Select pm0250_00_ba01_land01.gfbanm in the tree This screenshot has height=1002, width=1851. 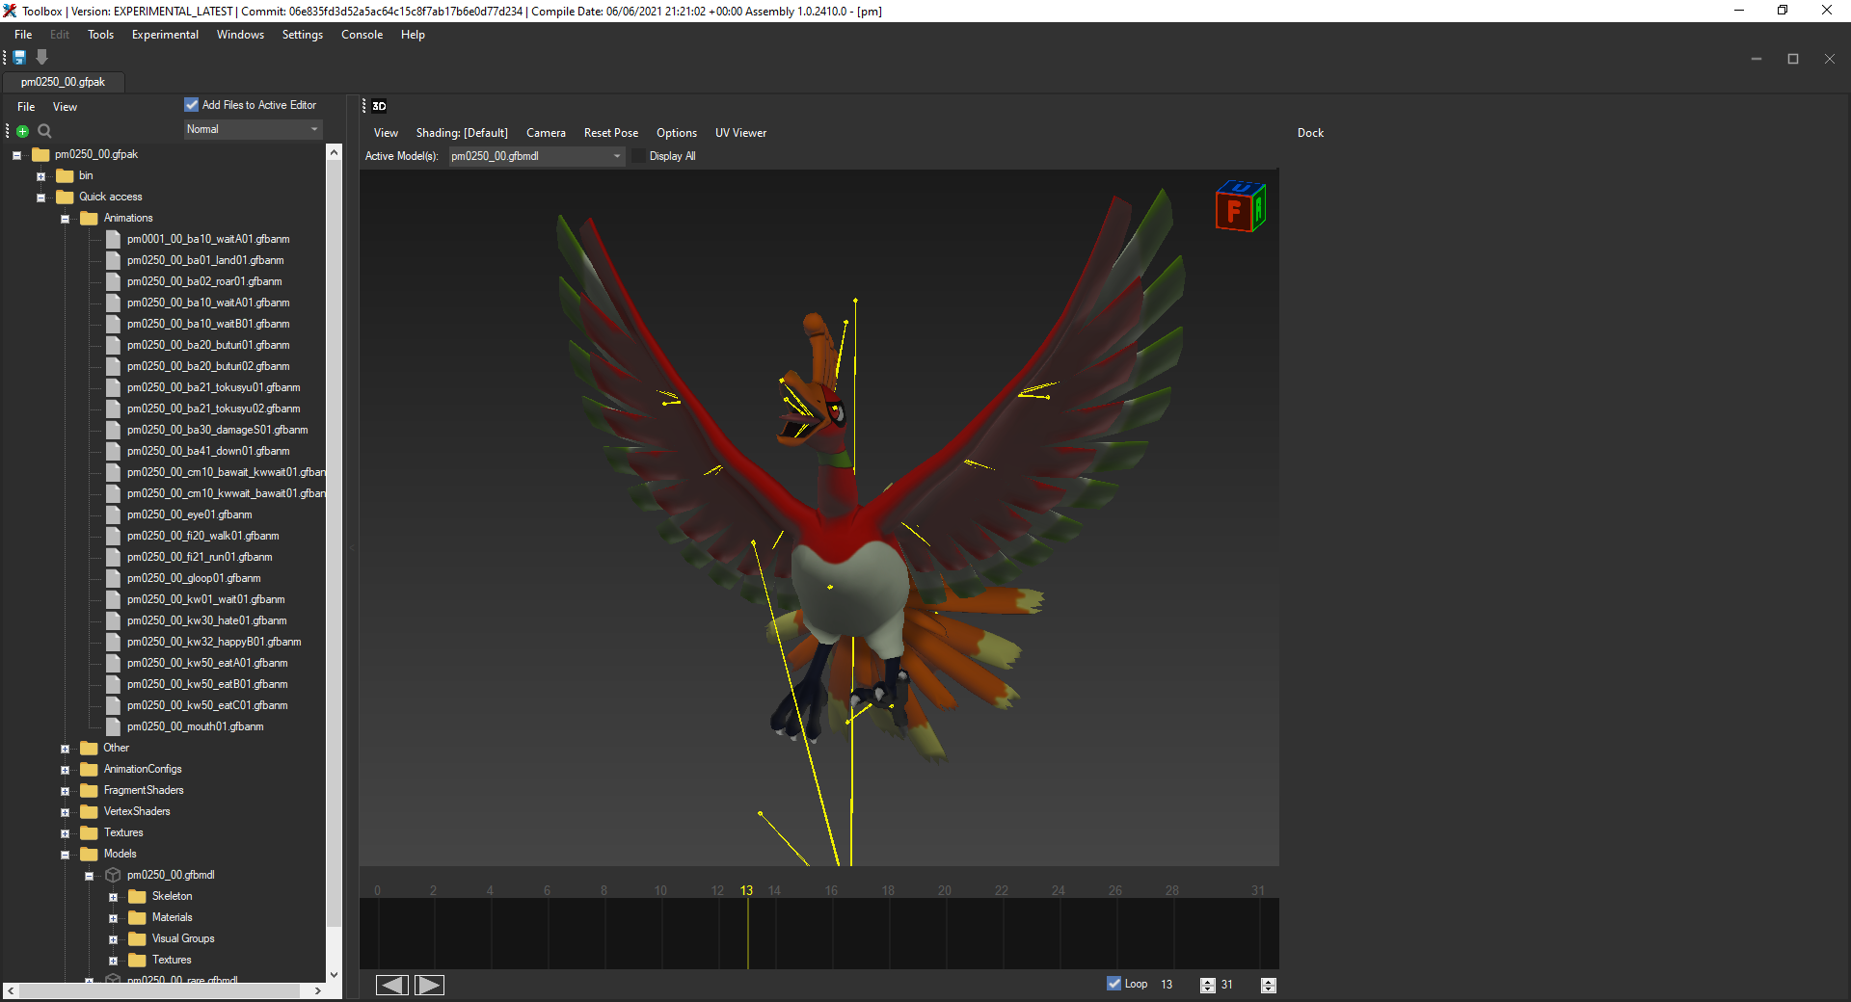[205, 260]
